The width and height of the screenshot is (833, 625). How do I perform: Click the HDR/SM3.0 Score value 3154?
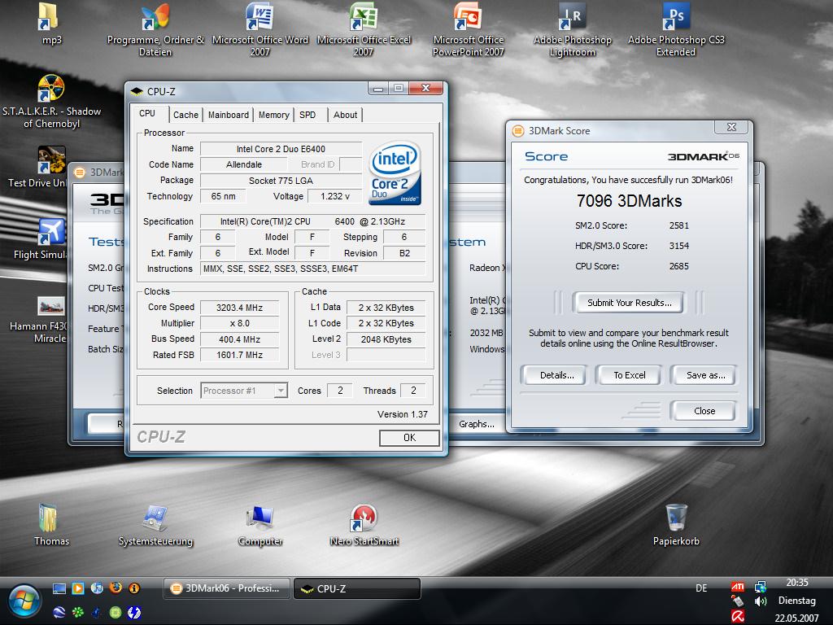coord(679,246)
